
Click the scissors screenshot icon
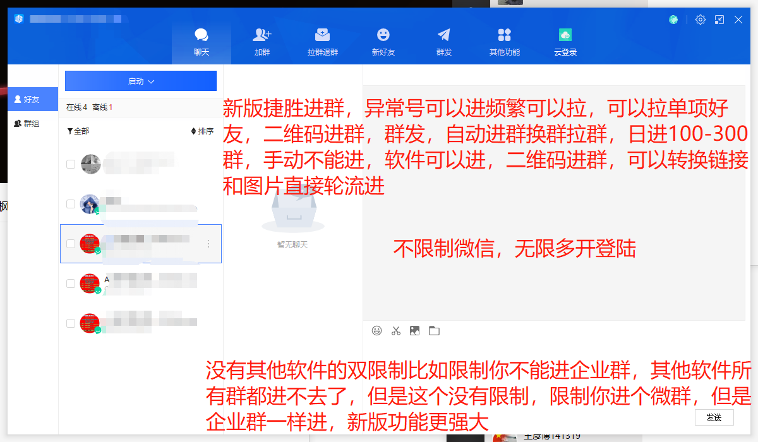click(x=396, y=330)
